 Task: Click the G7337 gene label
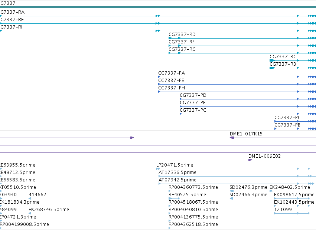(x=8, y=3)
